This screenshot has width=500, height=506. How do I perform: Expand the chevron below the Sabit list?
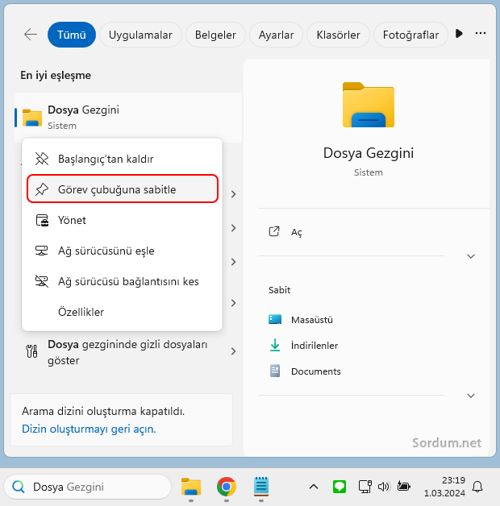(471, 396)
